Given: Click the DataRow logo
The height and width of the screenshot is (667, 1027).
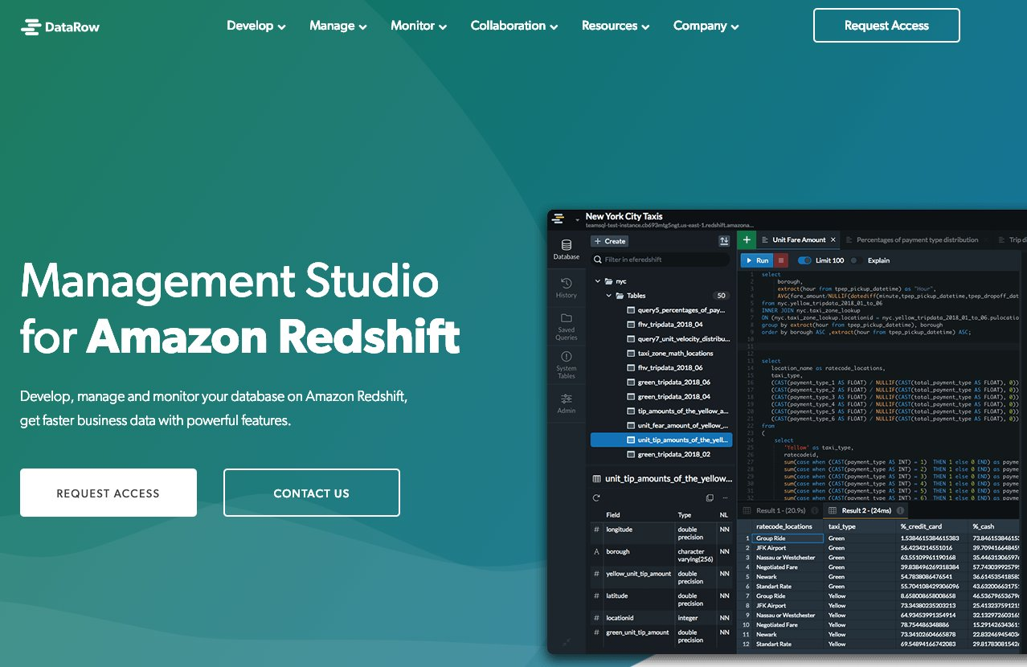Looking at the screenshot, I should [x=60, y=27].
